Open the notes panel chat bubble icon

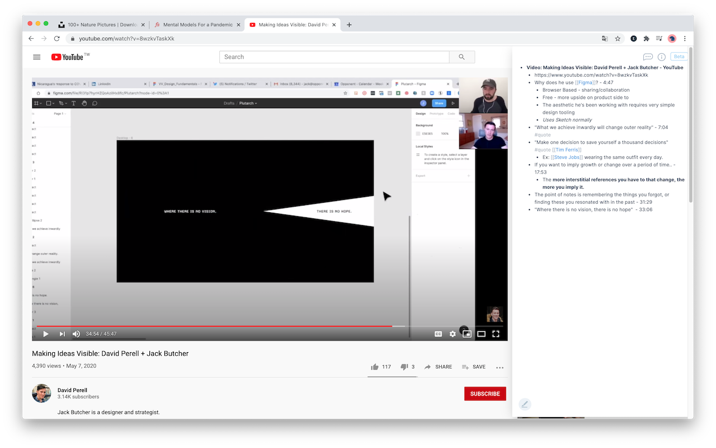pyautogui.click(x=648, y=57)
